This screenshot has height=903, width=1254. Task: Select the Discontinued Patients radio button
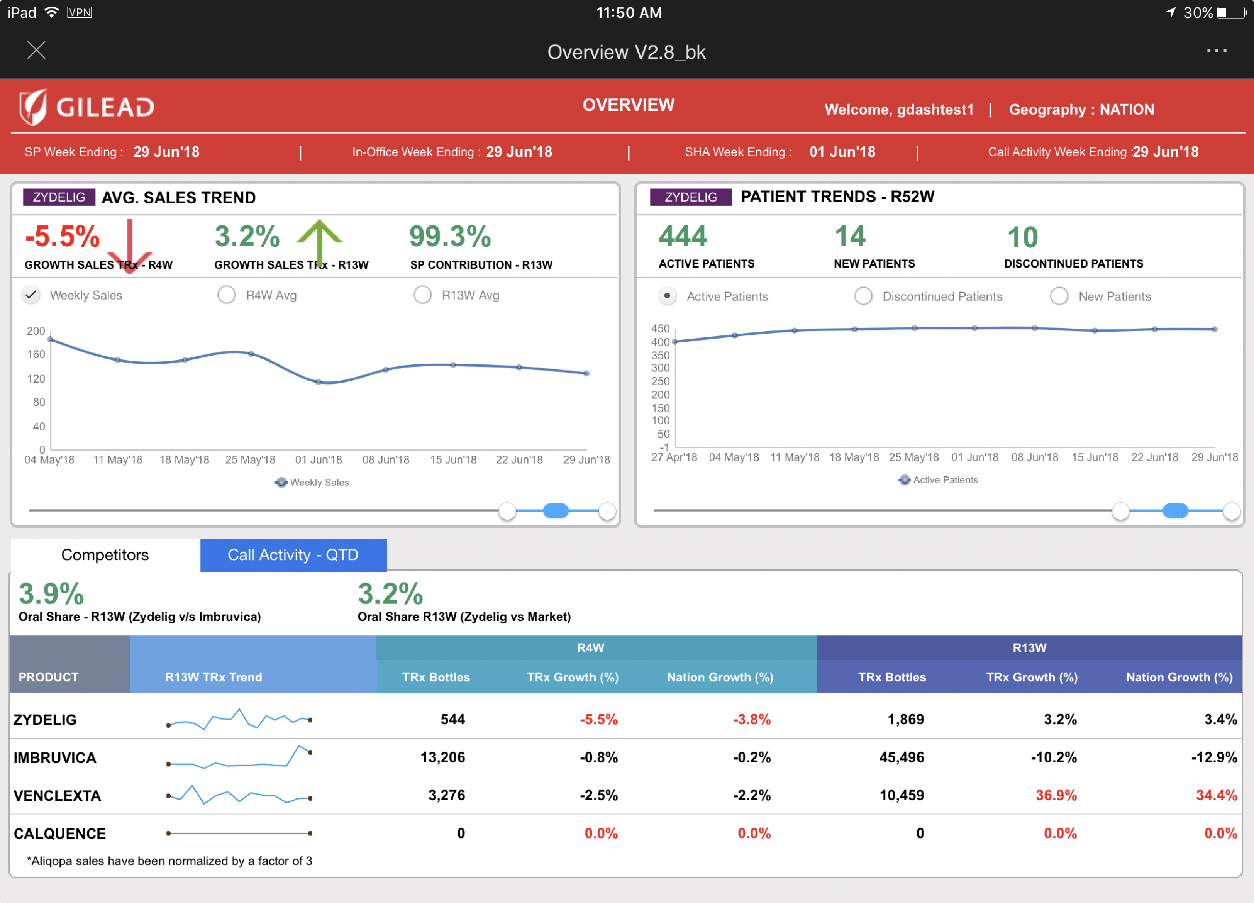[x=863, y=296]
